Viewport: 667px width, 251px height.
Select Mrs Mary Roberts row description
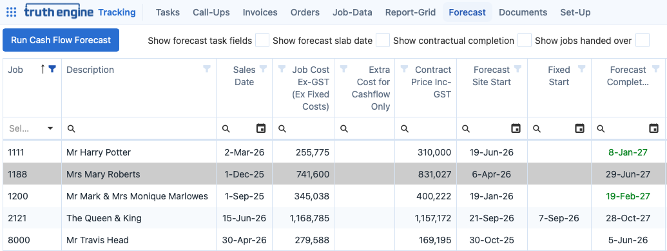[103, 174]
